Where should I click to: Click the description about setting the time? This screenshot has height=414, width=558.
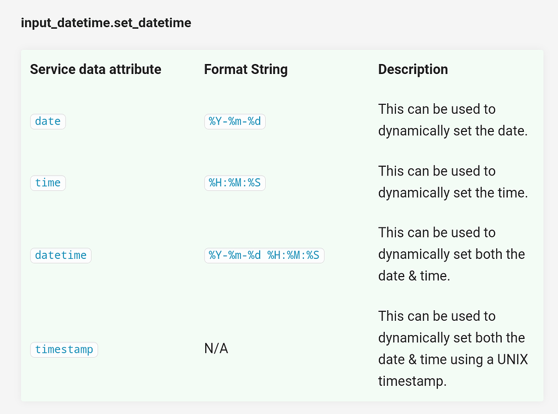pyautogui.click(x=453, y=182)
